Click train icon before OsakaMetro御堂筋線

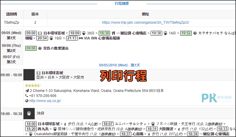[x=31, y=134]
